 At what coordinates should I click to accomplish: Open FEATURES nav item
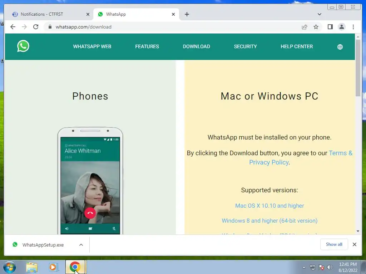coord(147,46)
